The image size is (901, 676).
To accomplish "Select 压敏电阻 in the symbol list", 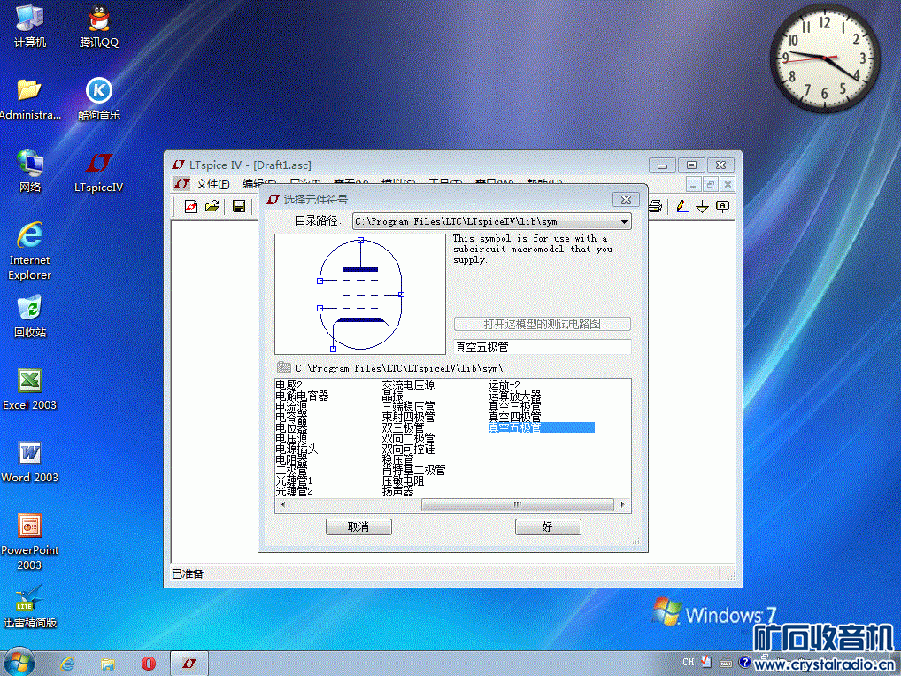I will click(x=404, y=480).
